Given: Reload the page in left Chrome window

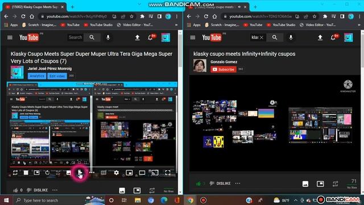Looking at the screenshot, I should (23, 17).
